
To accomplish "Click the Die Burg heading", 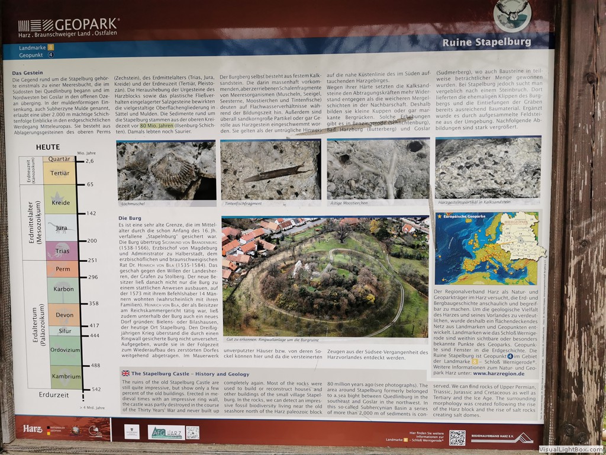I will [130, 218].
